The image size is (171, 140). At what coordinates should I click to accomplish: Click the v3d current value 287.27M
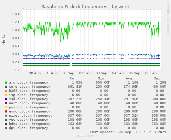point(75,99)
